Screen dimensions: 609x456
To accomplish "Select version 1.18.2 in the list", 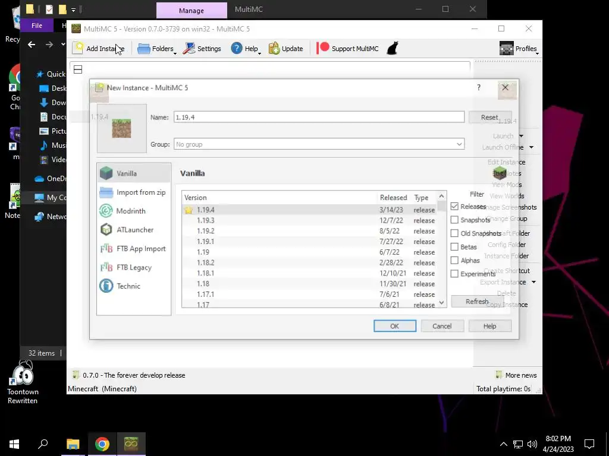I will click(x=309, y=262).
